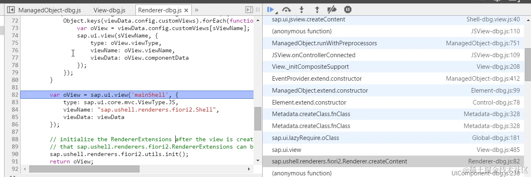Open View-dbg.js:208 source location
This screenshot has width=531, height=177.
point(498,67)
